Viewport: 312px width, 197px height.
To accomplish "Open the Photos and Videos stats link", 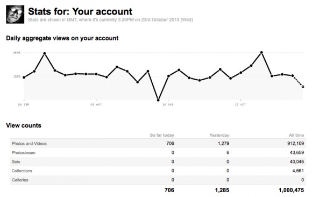I will click(29, 143).
